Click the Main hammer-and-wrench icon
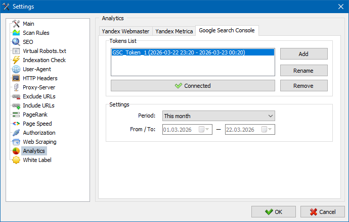Viewport: 349px width, 222px height. tap(16, 24)
